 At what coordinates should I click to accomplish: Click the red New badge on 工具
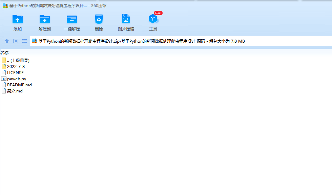point(158,13)
